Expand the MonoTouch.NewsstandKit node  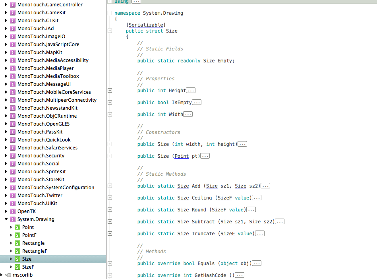(x=6, y=108)
